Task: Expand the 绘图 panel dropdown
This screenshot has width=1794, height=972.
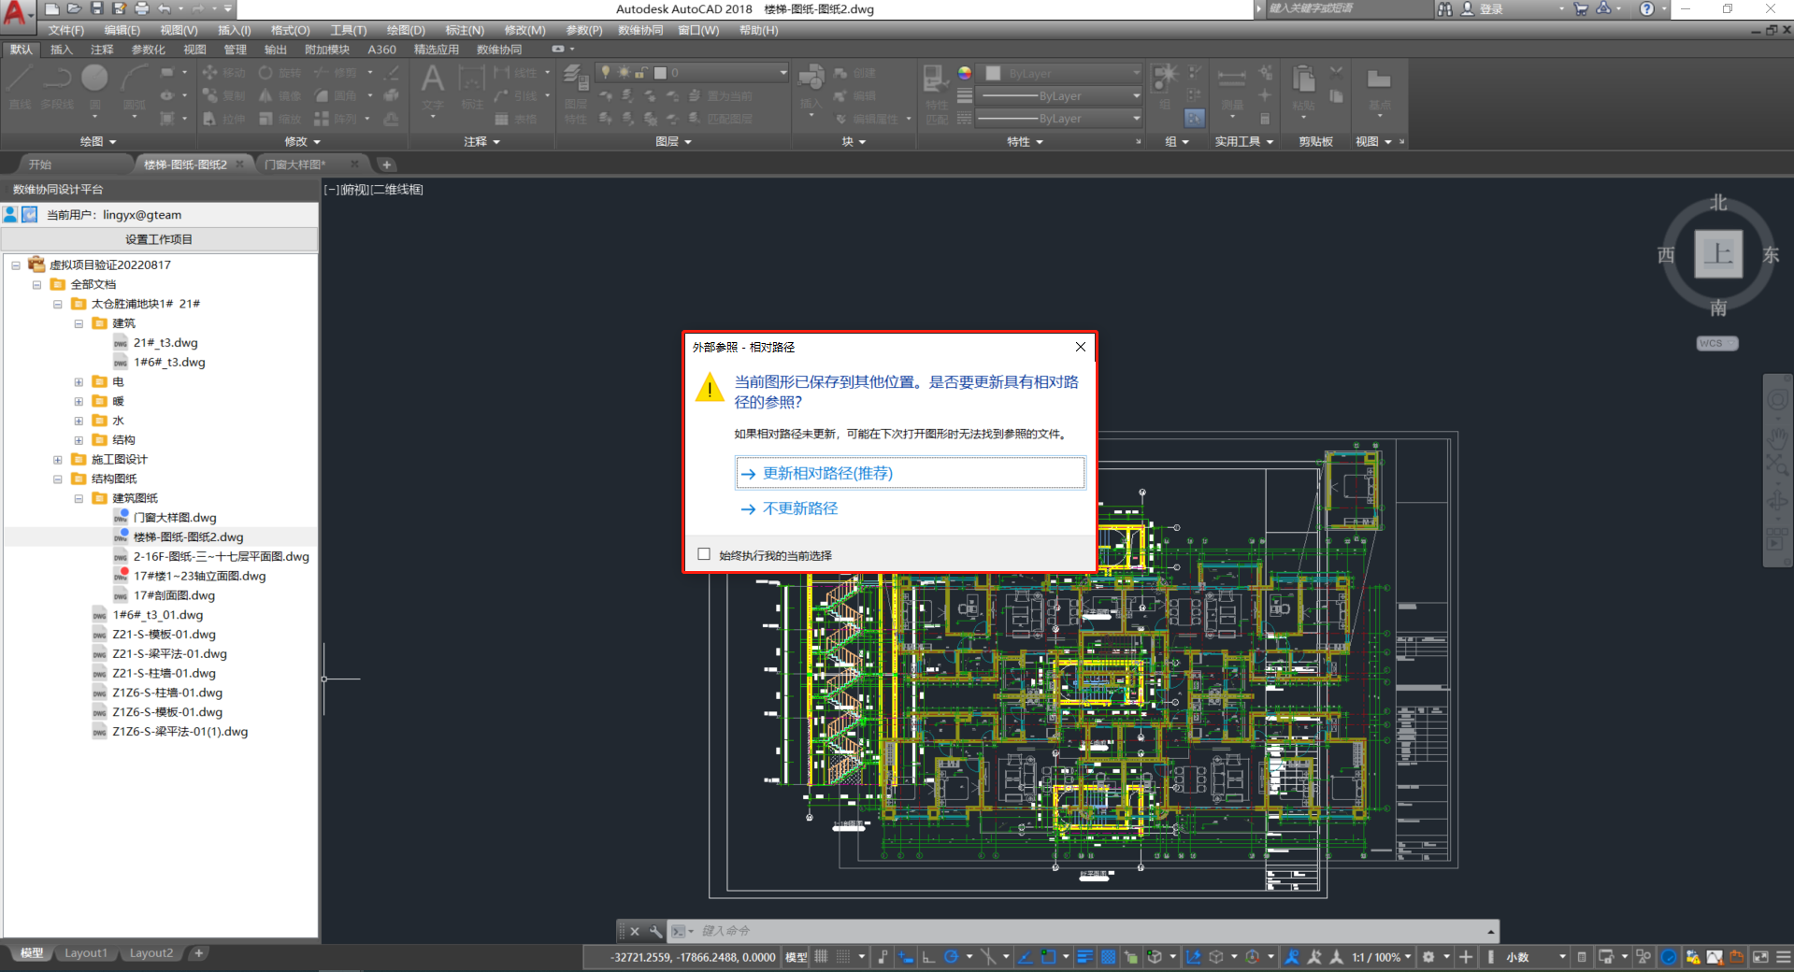Action: (x=98, y=141)
